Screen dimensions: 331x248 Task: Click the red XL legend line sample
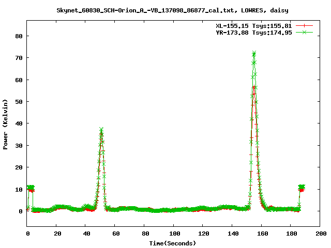(x=304, y=26)
